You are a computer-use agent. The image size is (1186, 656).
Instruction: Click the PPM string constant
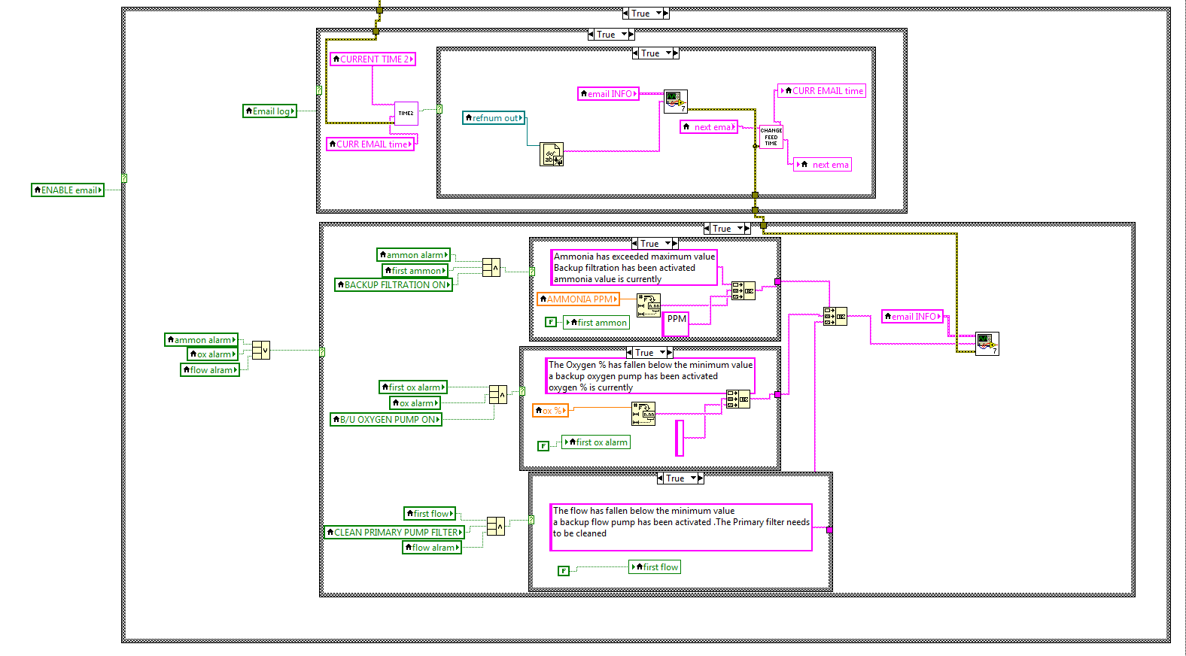pyautogui.click(x=676, y=320)
